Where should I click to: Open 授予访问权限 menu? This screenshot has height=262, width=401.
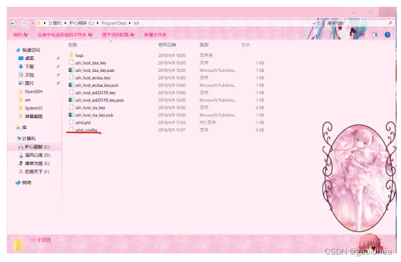click(118, 35)
